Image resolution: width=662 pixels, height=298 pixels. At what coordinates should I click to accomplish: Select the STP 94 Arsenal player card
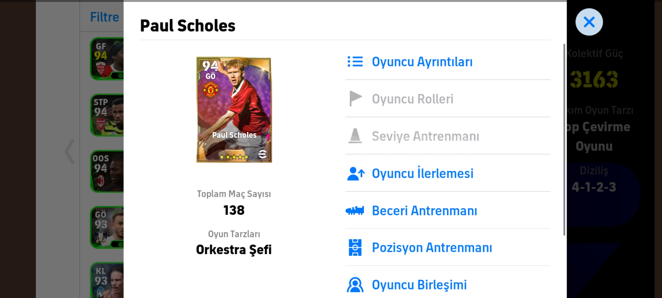pyautogui.click(x=107, y=115)
